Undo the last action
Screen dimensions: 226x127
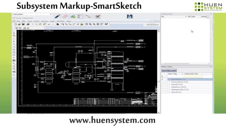(x=49, y=24)
